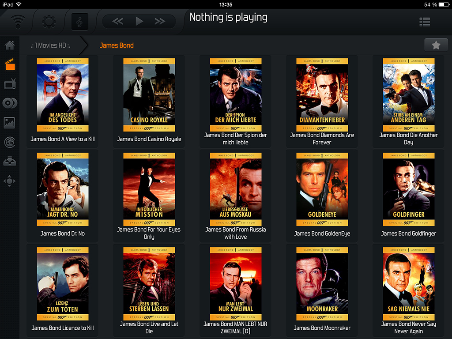Open the globe sidebar icon
This screenshot has width=452, height=339.
(x=10, y=142)
